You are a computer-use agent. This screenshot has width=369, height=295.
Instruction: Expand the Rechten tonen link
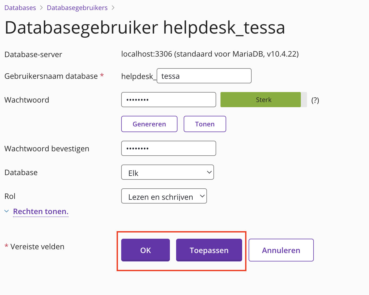[41, 211]
